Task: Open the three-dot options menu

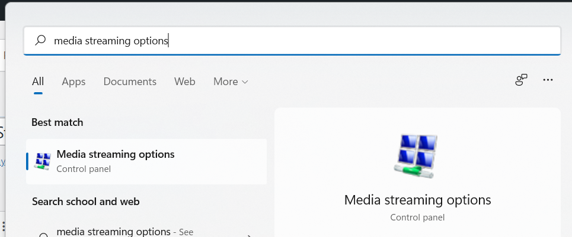Action: point(548,80)
